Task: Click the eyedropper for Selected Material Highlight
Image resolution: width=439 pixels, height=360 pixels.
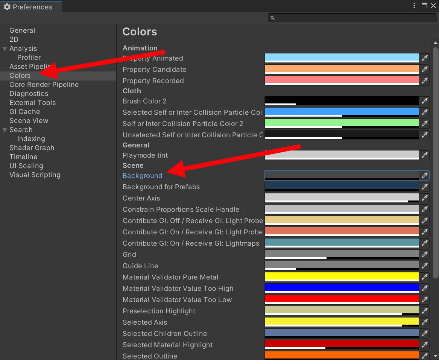Action: pos(424,345)
